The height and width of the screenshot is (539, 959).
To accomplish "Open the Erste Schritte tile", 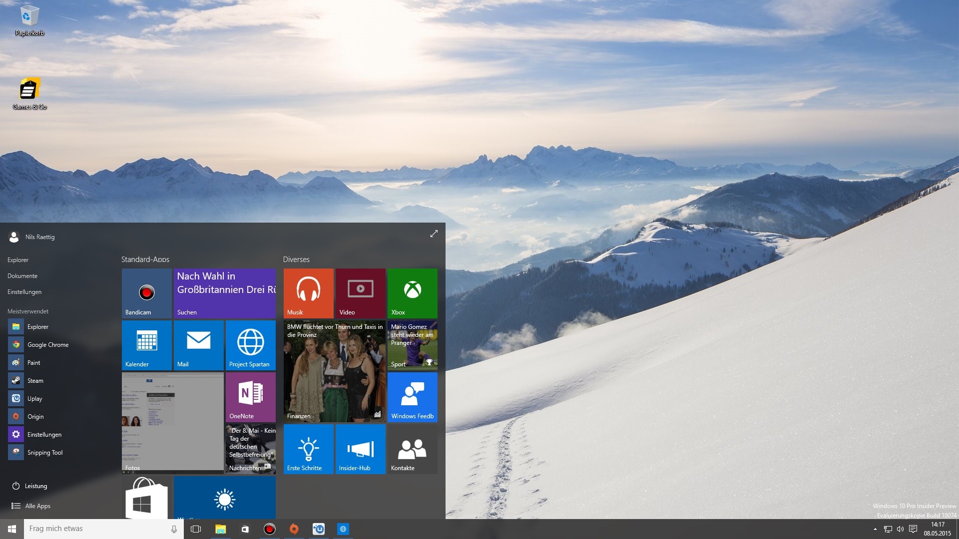I will (x=309, y=449).
